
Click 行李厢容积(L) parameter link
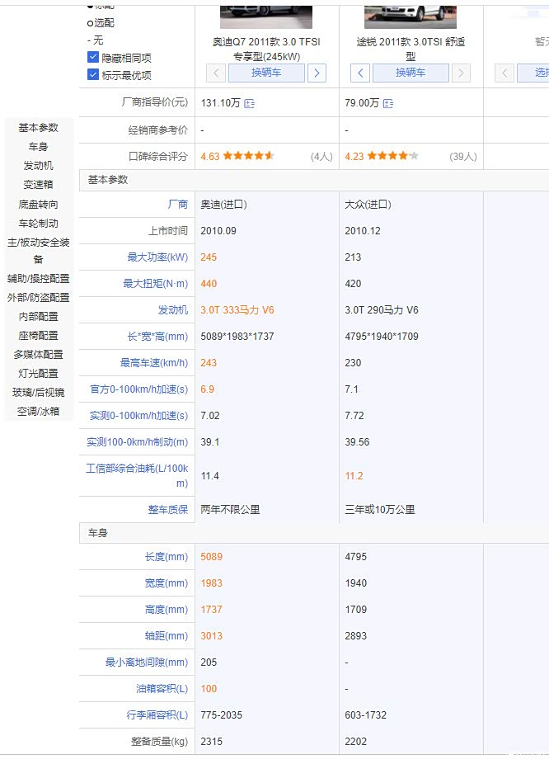tap(157, 715)
